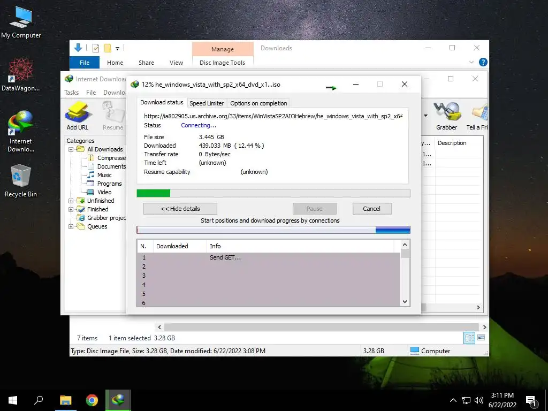Open the clock and date in taskbar
The image size is (548, 411).
(502, 400)
